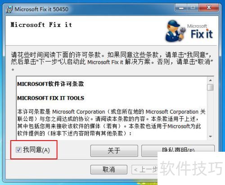This screenshot has width=225, height=185.
Task: Go back using the 上一步 button
Action: (144, 169)
